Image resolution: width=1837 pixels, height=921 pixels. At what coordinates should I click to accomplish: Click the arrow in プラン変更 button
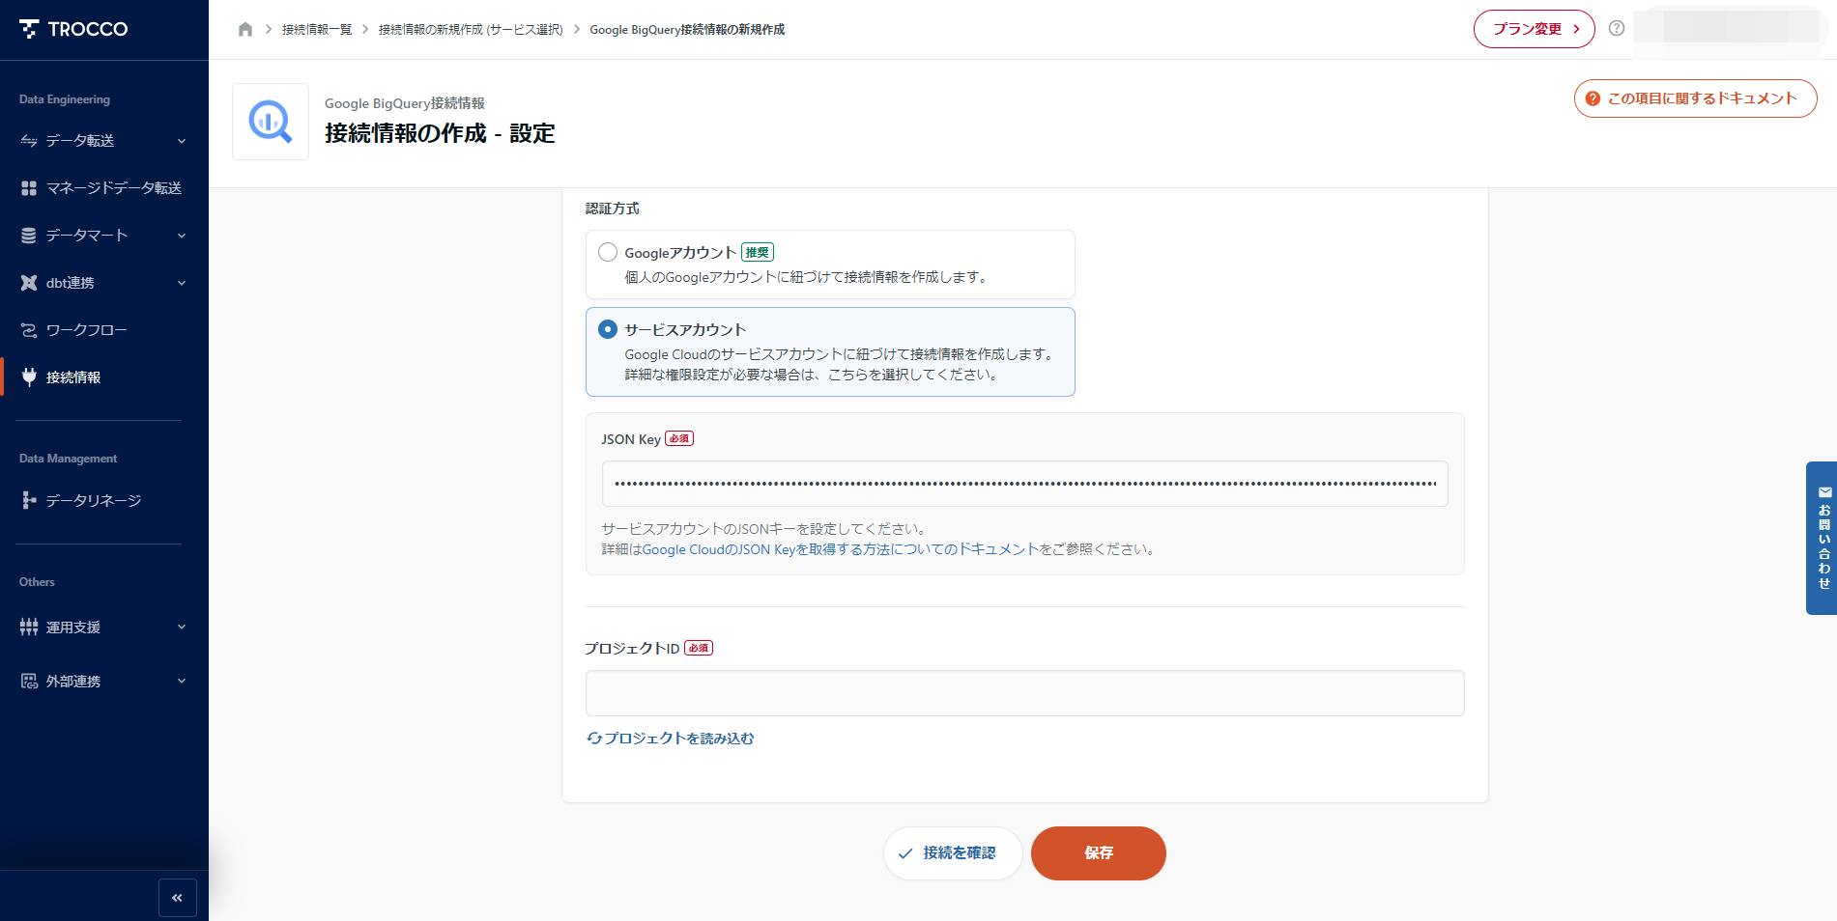click(1576, 29)
